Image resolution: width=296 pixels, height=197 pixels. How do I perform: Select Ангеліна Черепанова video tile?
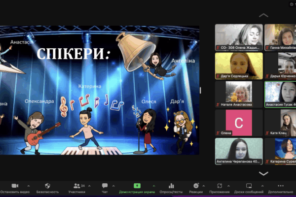tap(239, 151)
